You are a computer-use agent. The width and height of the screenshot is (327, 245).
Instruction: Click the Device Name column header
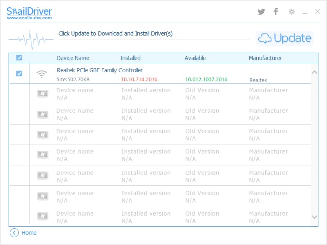[73, 58]
